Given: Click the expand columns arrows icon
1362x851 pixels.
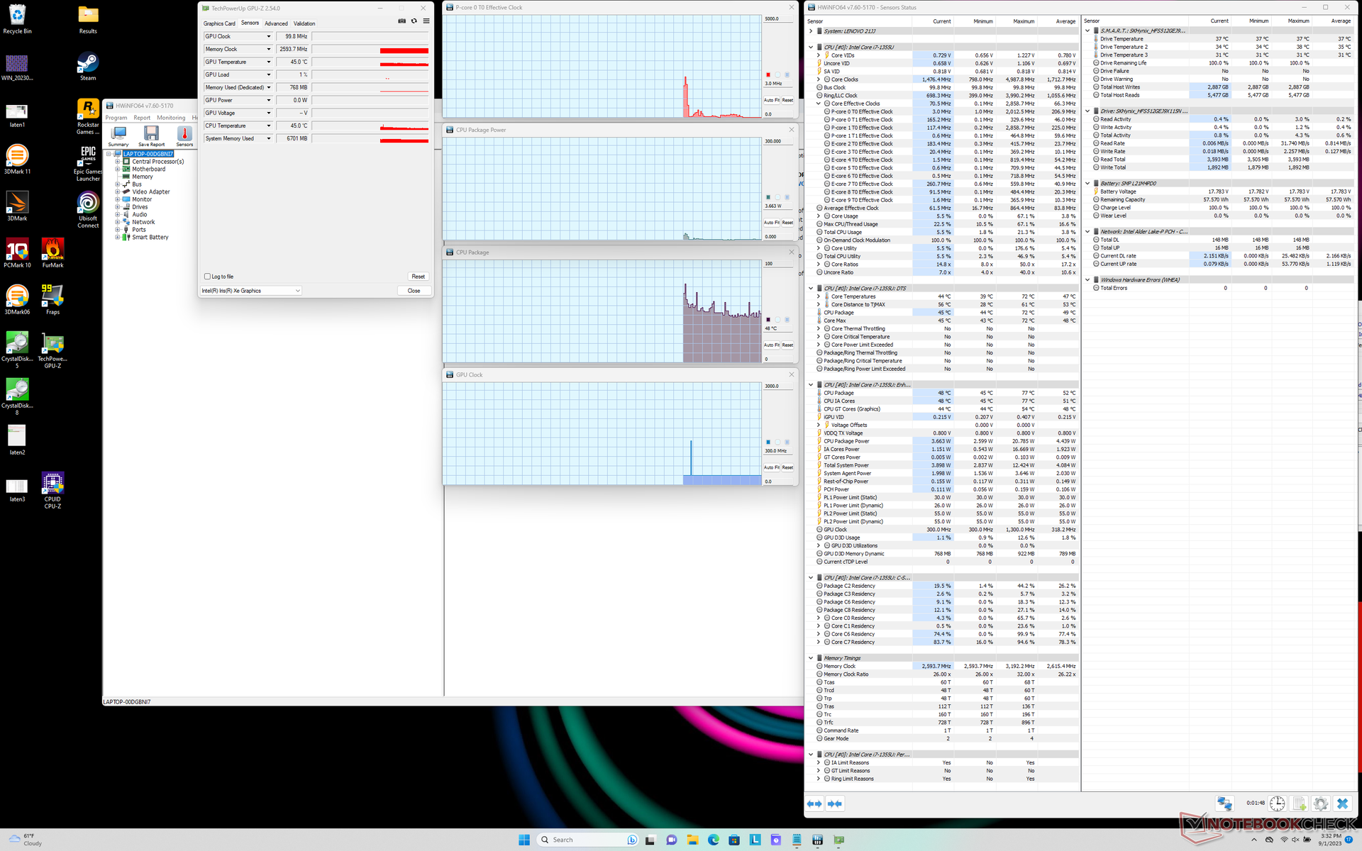Looking at the screenshot, I should tap(814, 803).
